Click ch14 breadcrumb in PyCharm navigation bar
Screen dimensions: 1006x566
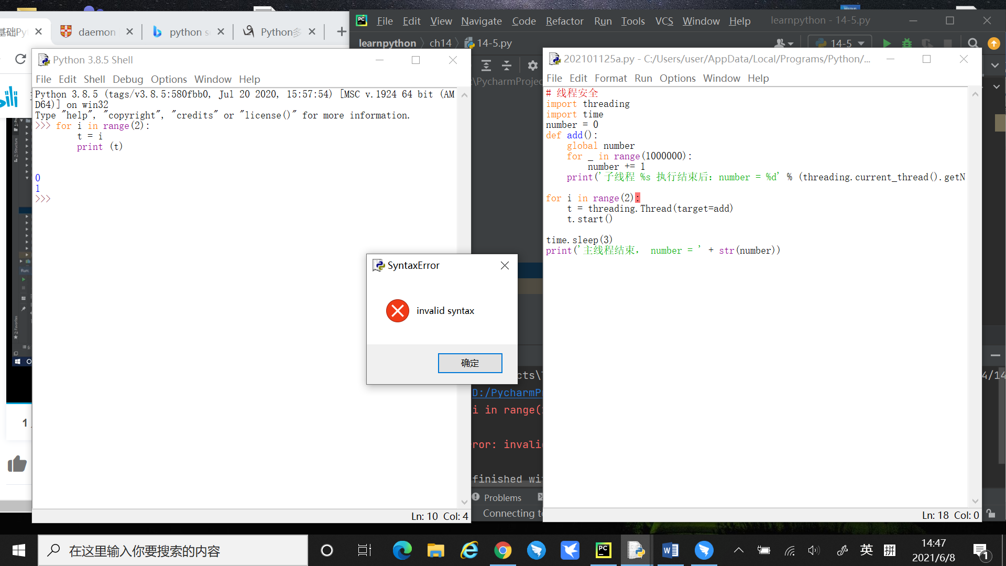click(440, 43)
